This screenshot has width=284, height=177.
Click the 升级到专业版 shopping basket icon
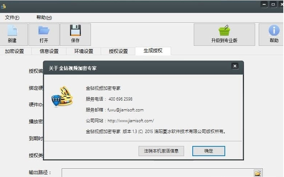click(224, 30)
